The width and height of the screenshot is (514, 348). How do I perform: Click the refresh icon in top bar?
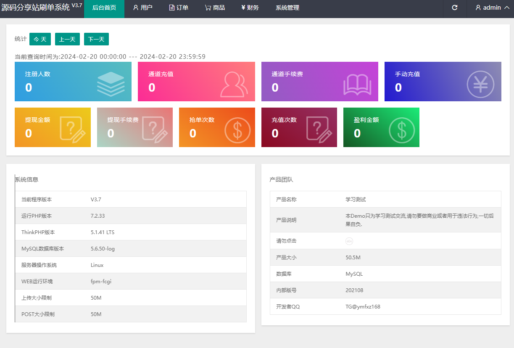pyautogui.click(x=454, y=8)
